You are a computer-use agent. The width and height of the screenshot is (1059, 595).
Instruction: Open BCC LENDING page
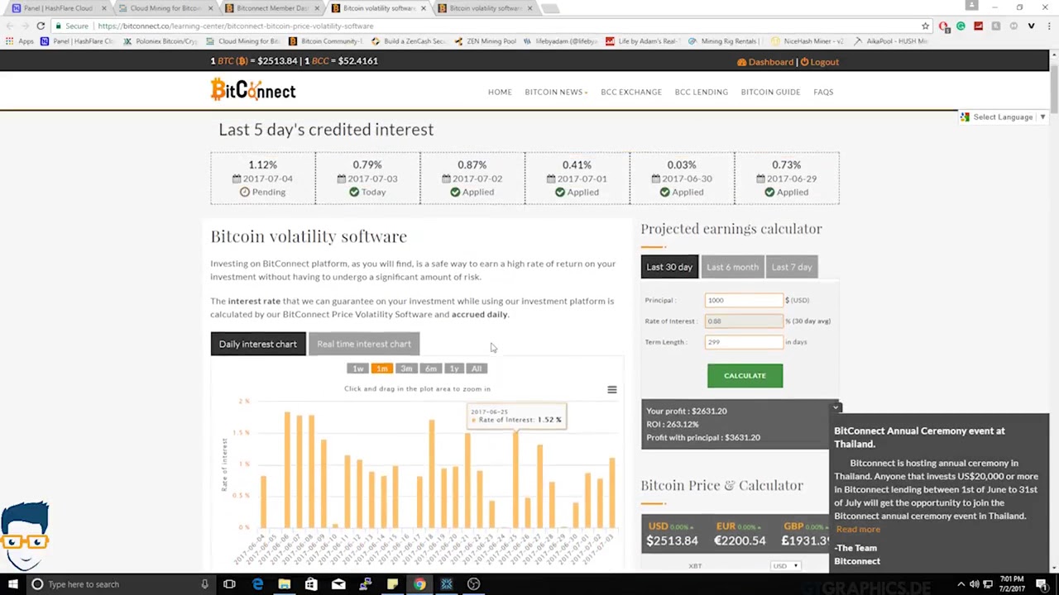point(702,92)
